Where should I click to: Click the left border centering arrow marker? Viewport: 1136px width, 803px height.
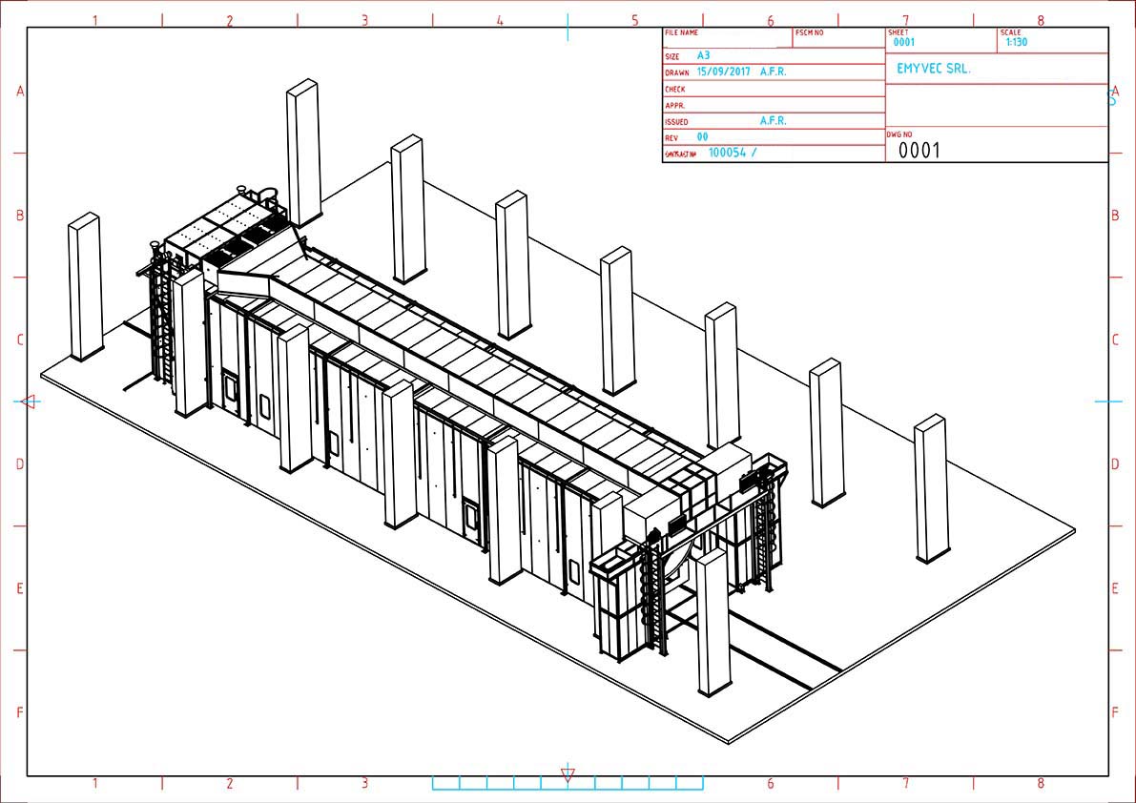click(28, 401)
